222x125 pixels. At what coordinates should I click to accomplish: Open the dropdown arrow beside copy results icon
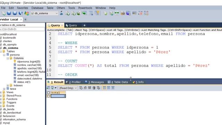click(55, 88)
